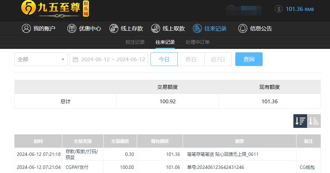Expand the 全部 transaction type dropdown
The image size is (330, 173).
coord(41,59)
